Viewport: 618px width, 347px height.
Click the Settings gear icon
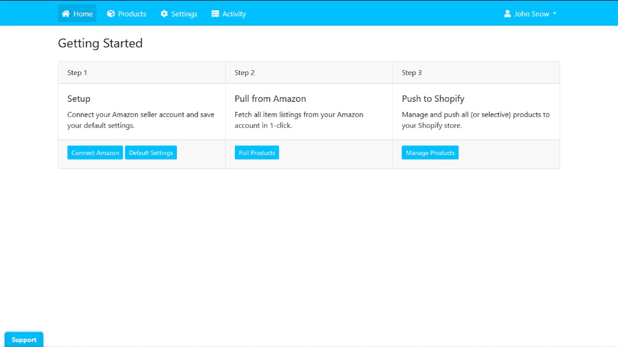coord(164,14)
